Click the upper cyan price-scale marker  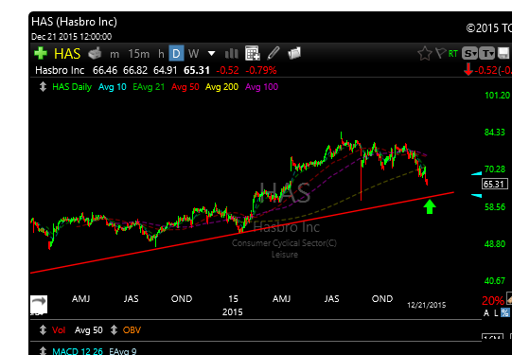point(476,174)
